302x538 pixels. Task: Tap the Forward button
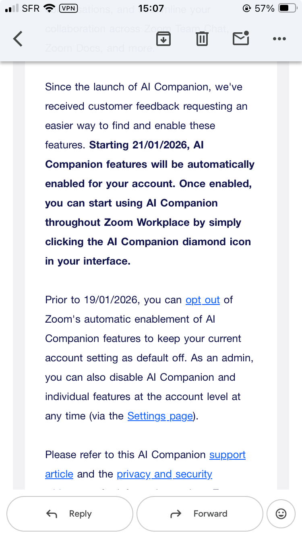[200, 513]
